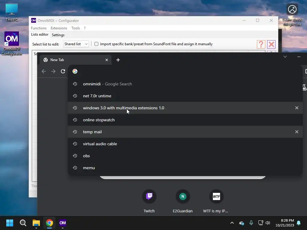Click the red question mark help icon

click(x=261, y=44)
